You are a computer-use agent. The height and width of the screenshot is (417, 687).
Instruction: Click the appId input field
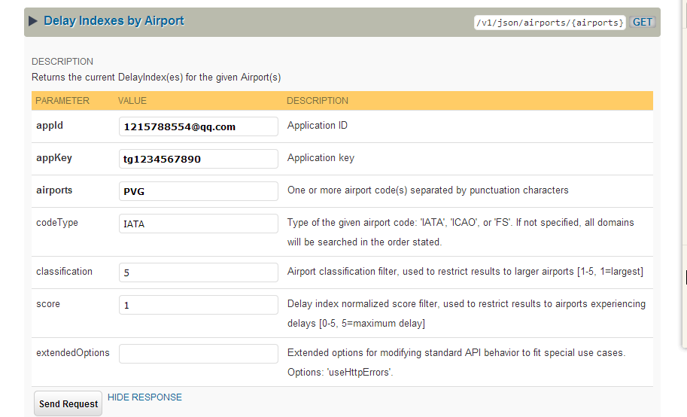point(199,126)
